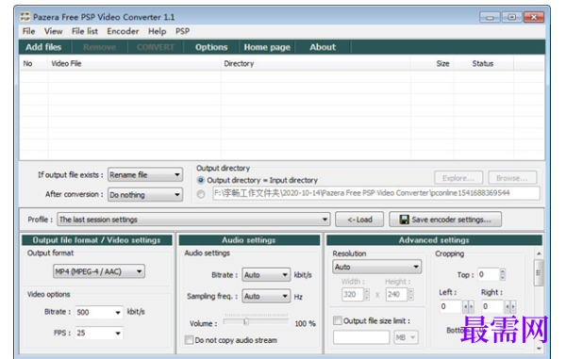Minimize the Pazera converter window
This screenshot has height=359, width=566.
click(490, 17)
